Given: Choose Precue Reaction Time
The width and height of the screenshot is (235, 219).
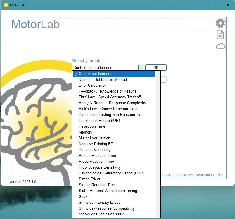Looking at the screenshot, I should click(114, 156).
